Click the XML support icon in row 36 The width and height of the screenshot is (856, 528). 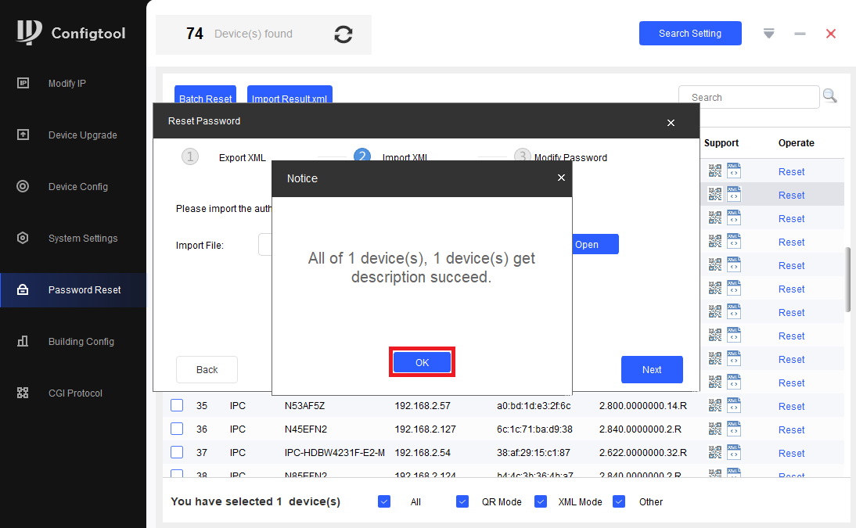tap(734, 429)
